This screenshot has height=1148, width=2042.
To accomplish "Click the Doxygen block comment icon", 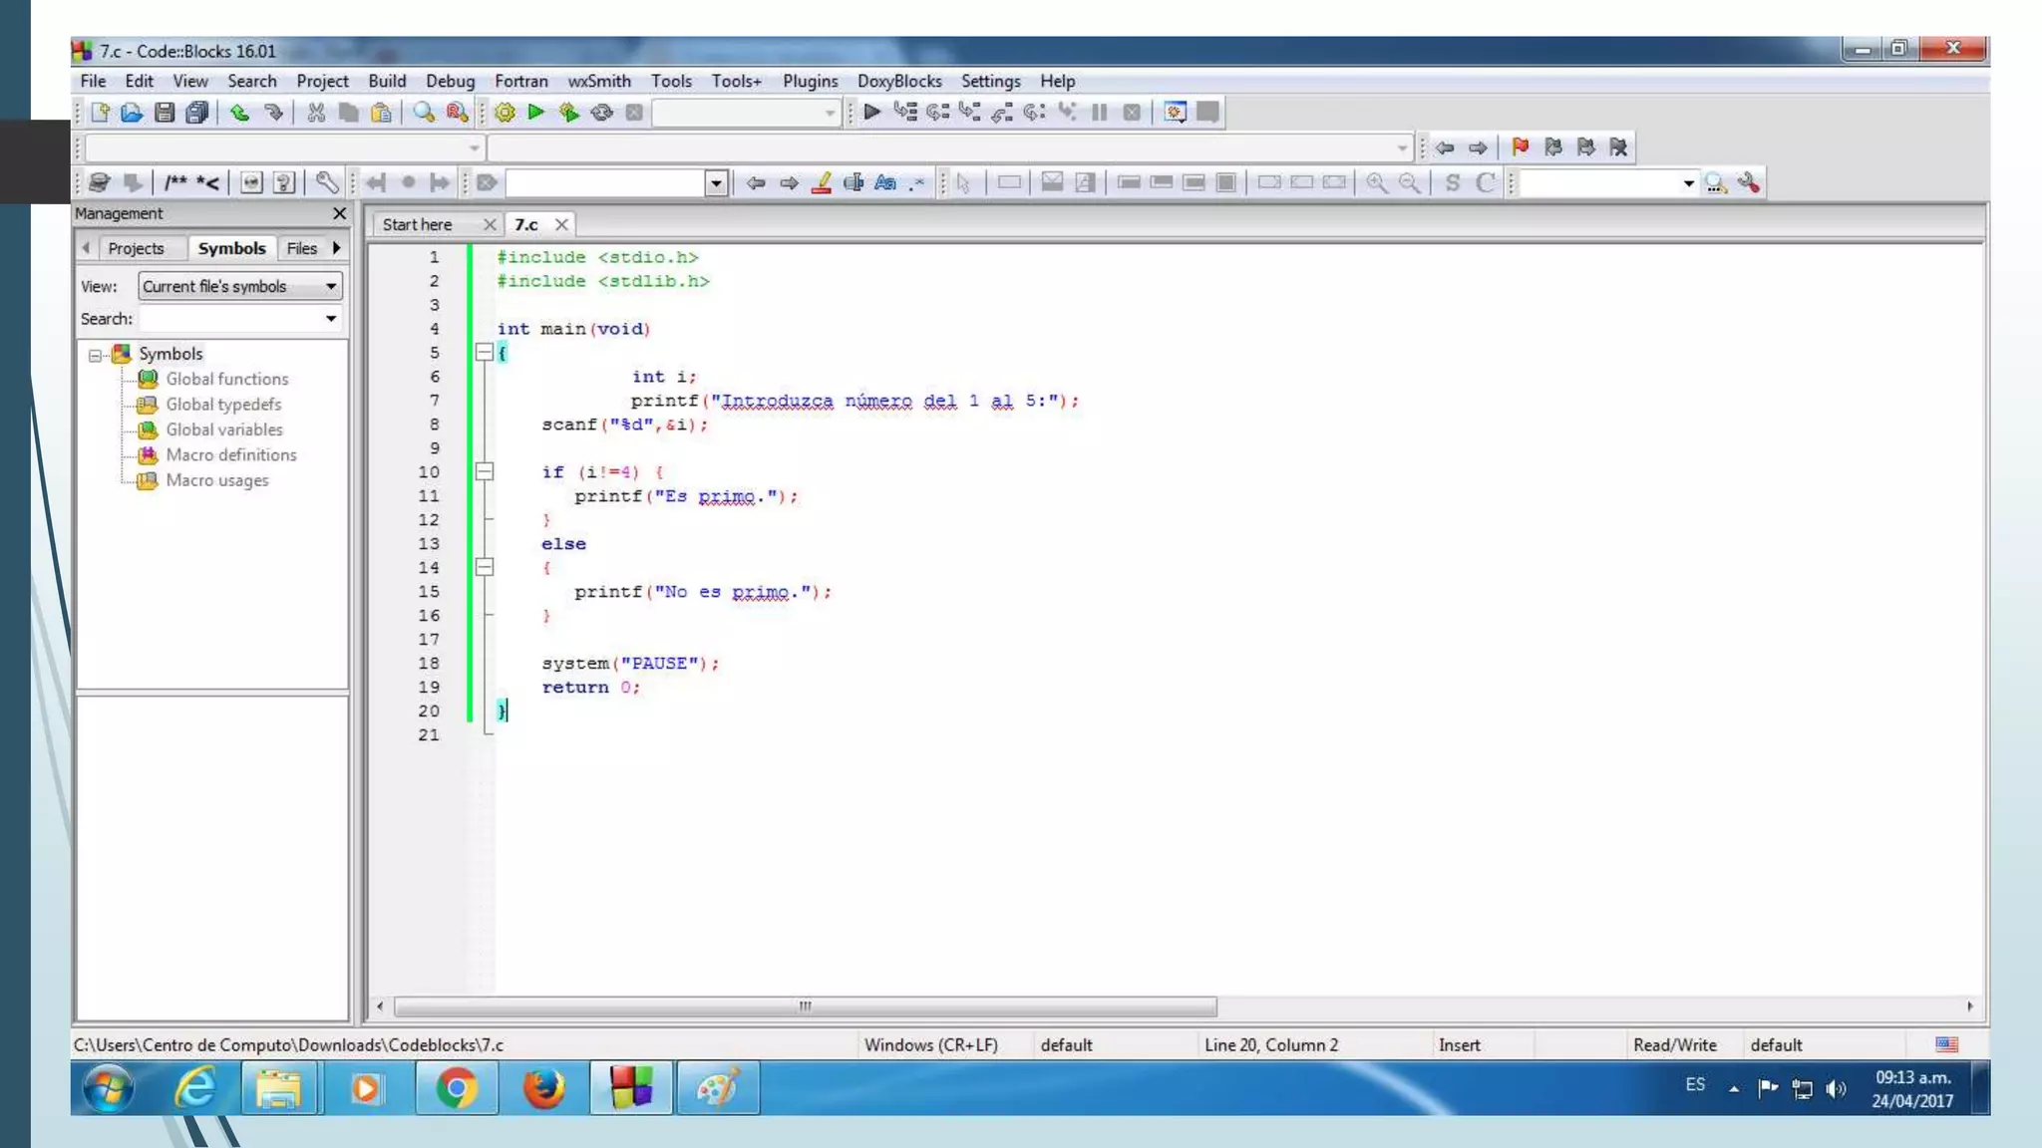I will pyautogui.click(x=175, y=182).
